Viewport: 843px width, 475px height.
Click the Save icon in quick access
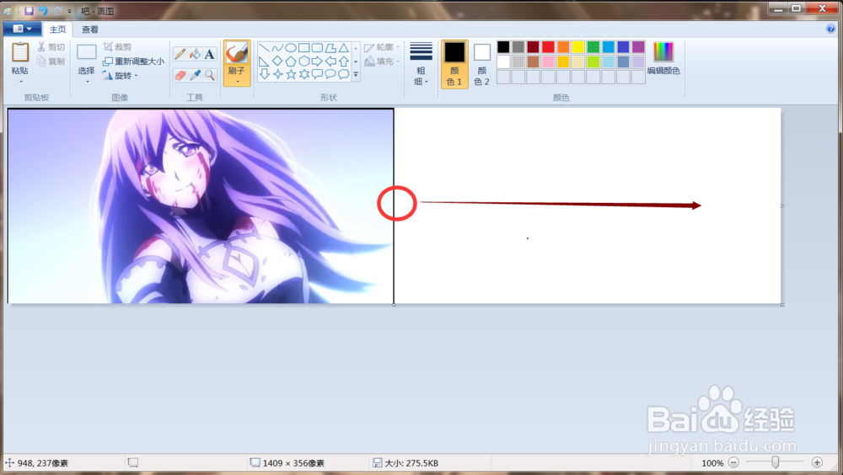coord(29,11)
